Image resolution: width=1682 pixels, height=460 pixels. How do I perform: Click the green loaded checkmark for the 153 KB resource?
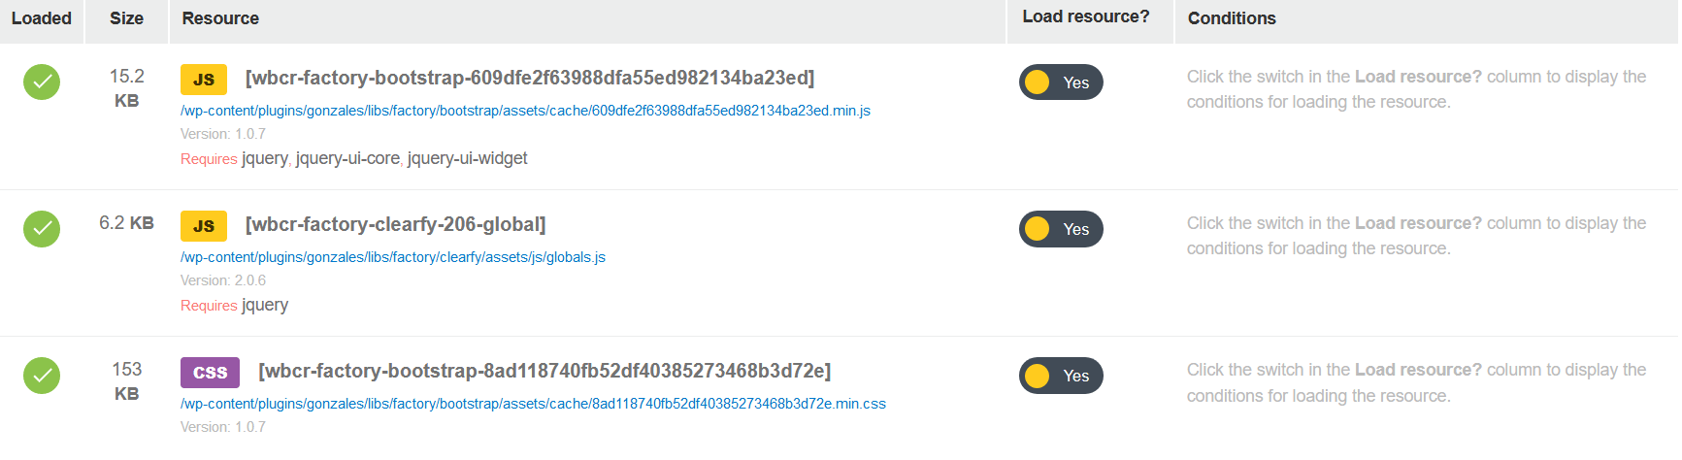point(42,376)
